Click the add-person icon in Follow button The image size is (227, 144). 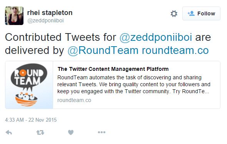tap(191, 13)
